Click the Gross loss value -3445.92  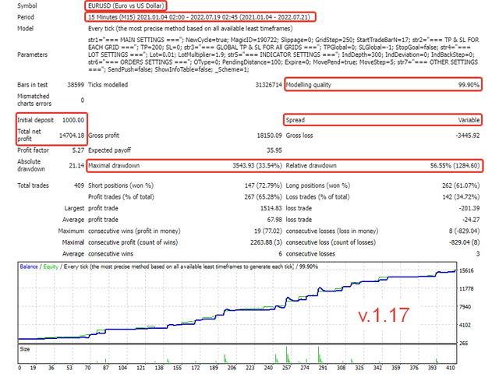(x=468, y=136)
